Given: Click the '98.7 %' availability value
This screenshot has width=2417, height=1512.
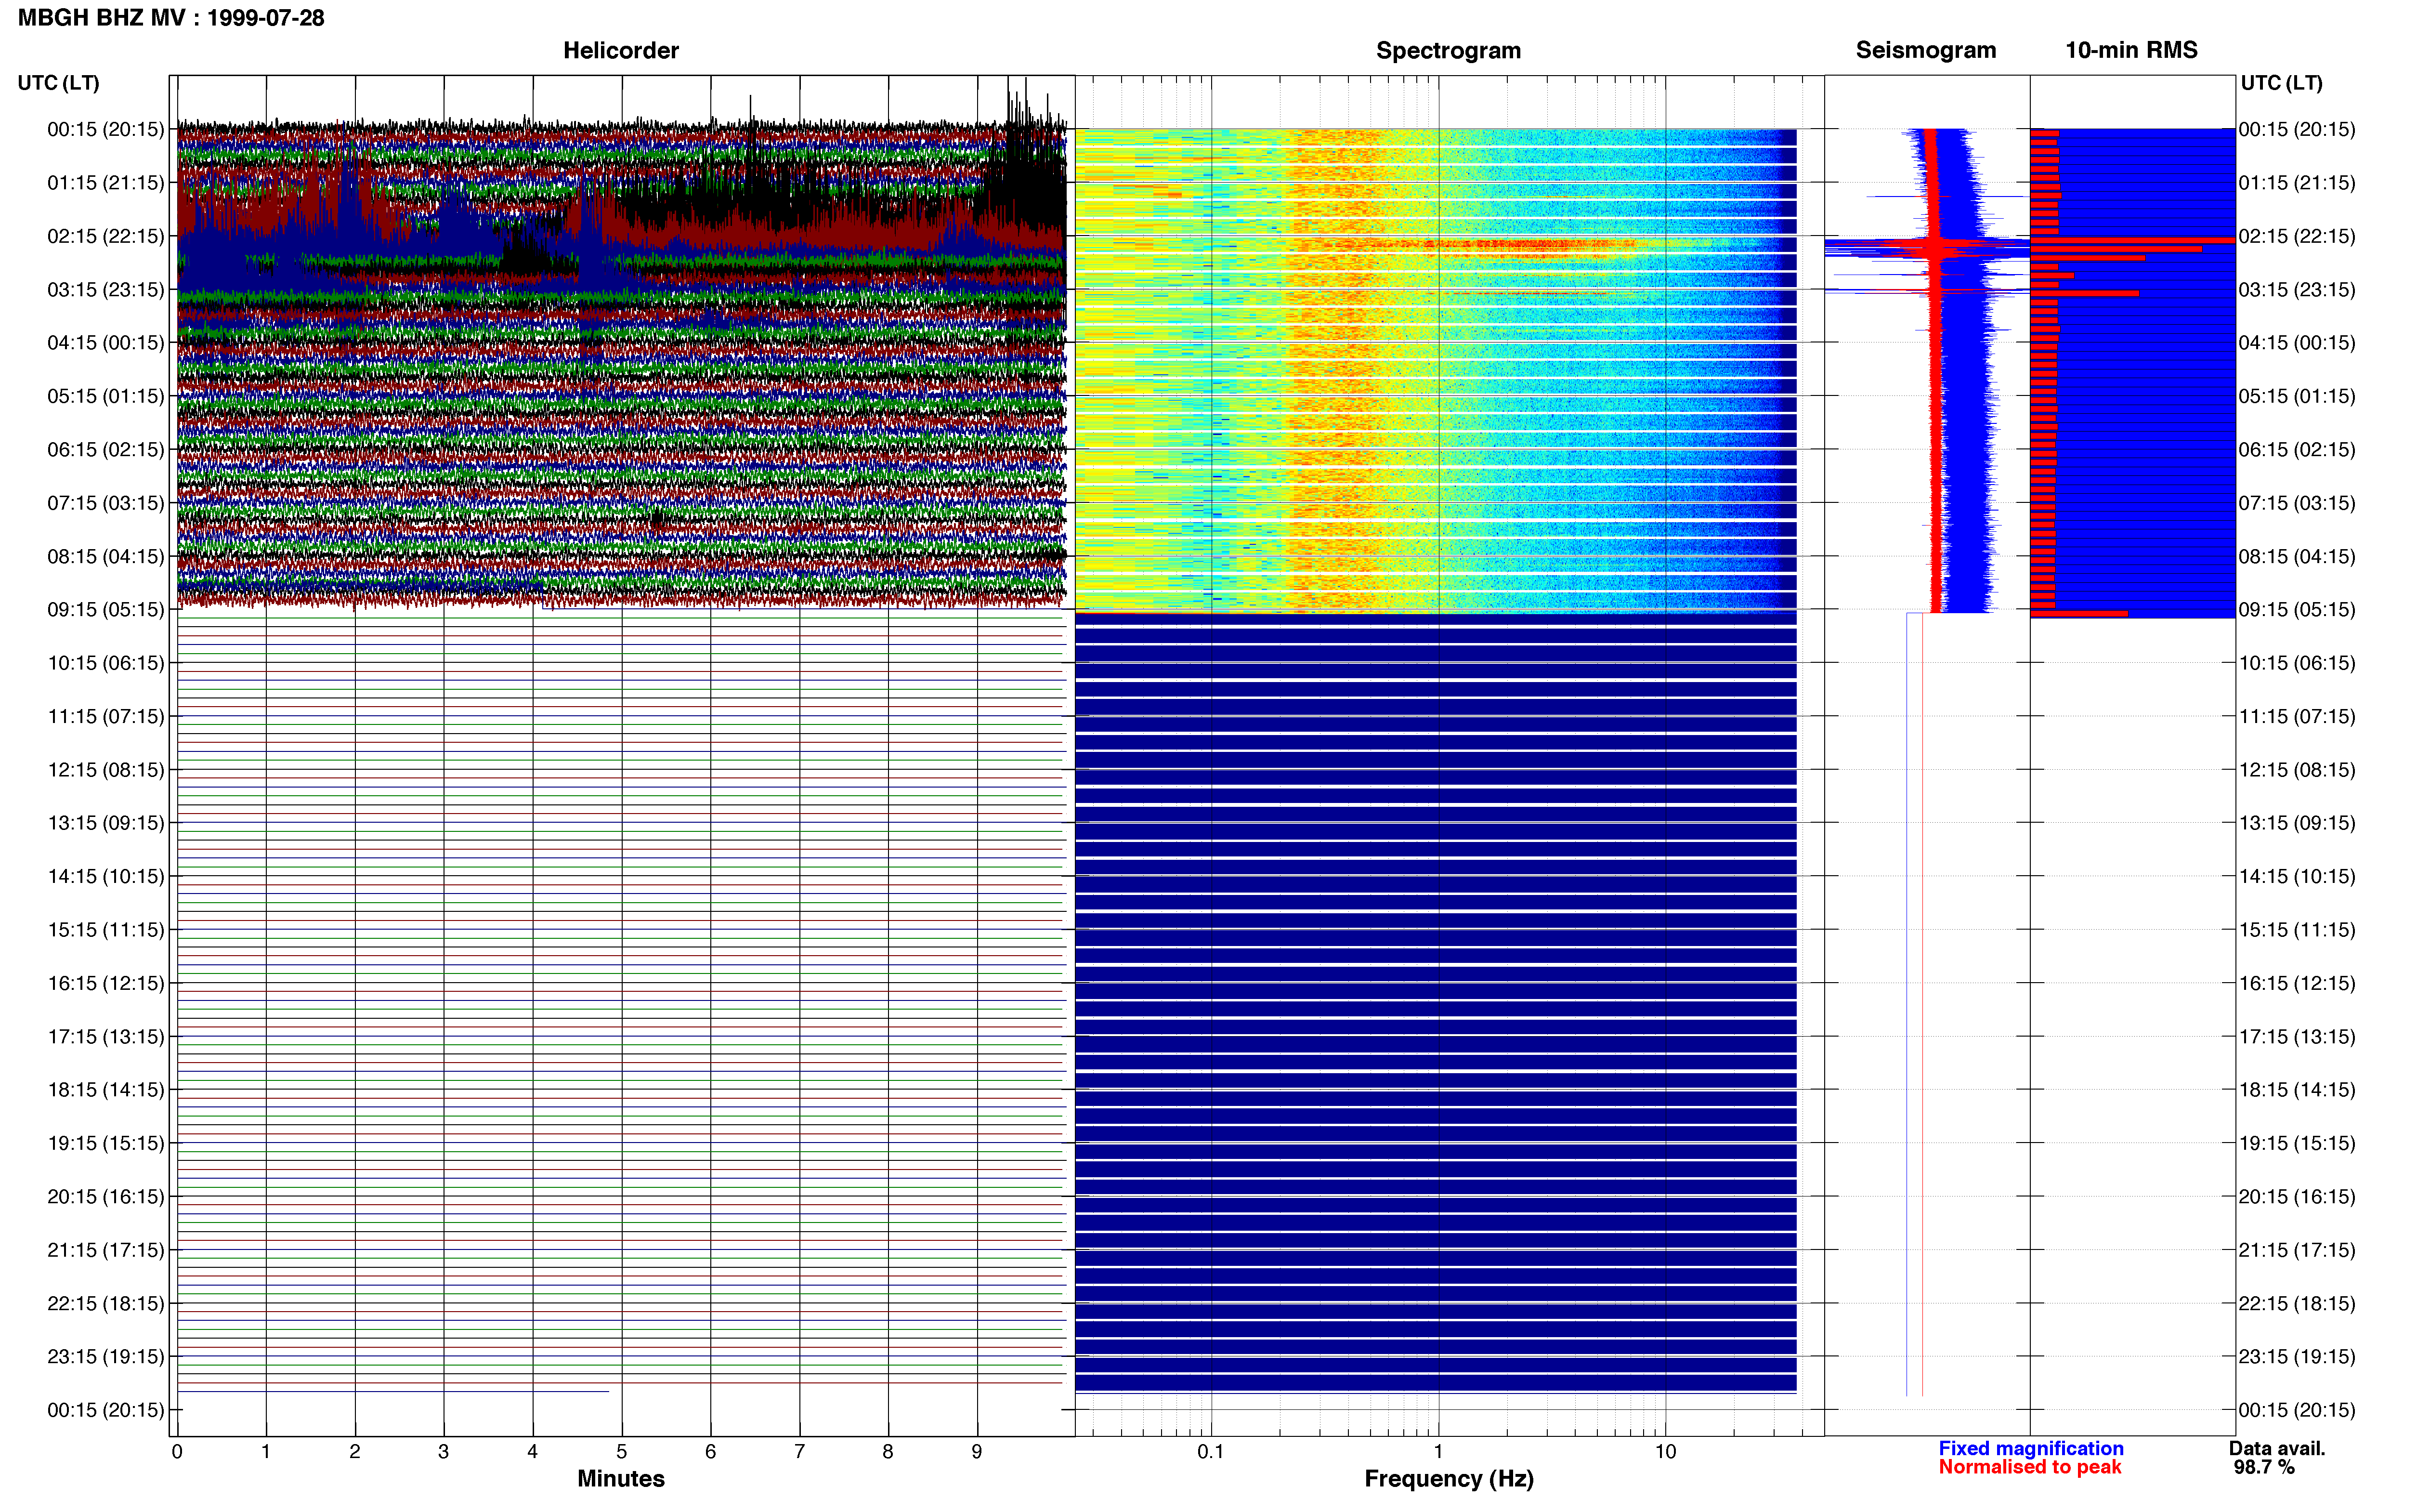Looking at the screenshot, I should (2264, 1467).
